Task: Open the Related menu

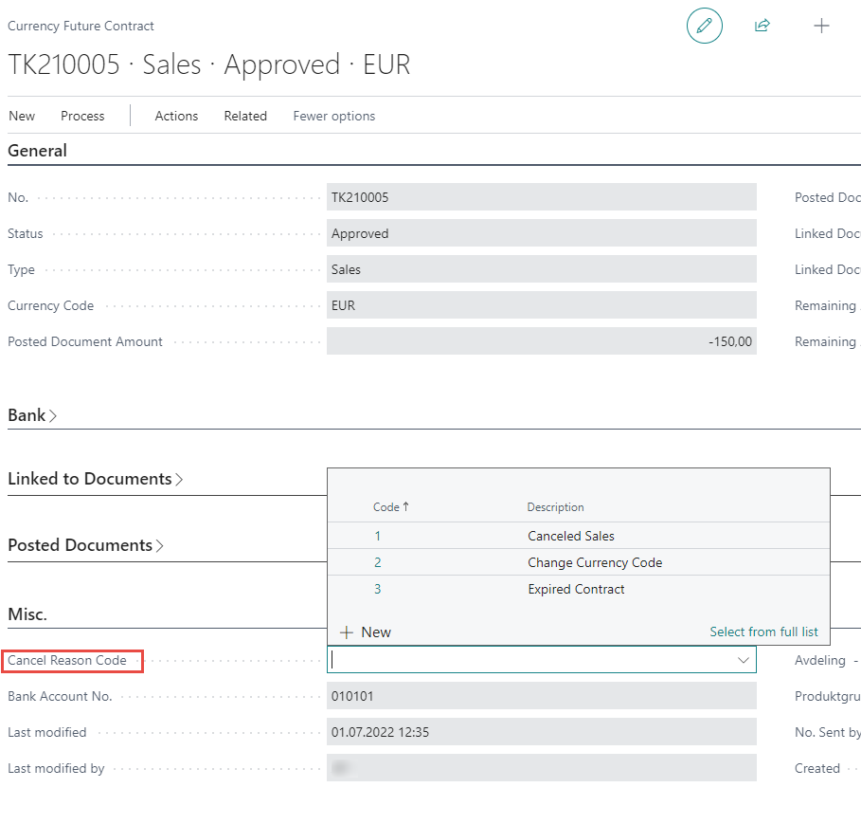Action: [245, 116]
